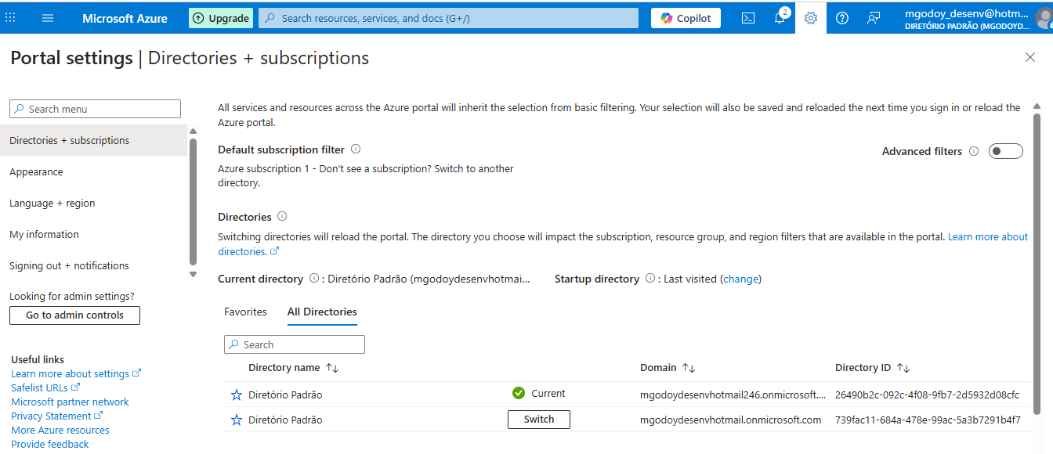
Task: Toggle the Advanced filters switch
Action: tap(1006, 151)
